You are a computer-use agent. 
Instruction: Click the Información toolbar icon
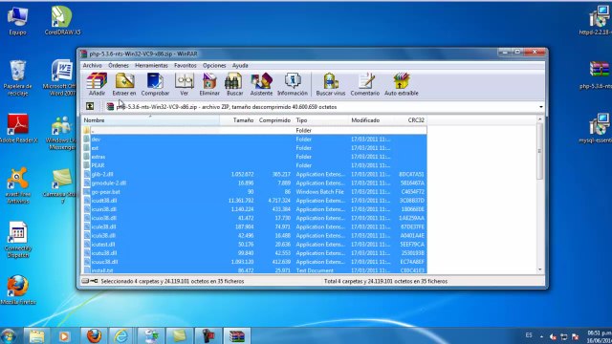pos(293,84)
